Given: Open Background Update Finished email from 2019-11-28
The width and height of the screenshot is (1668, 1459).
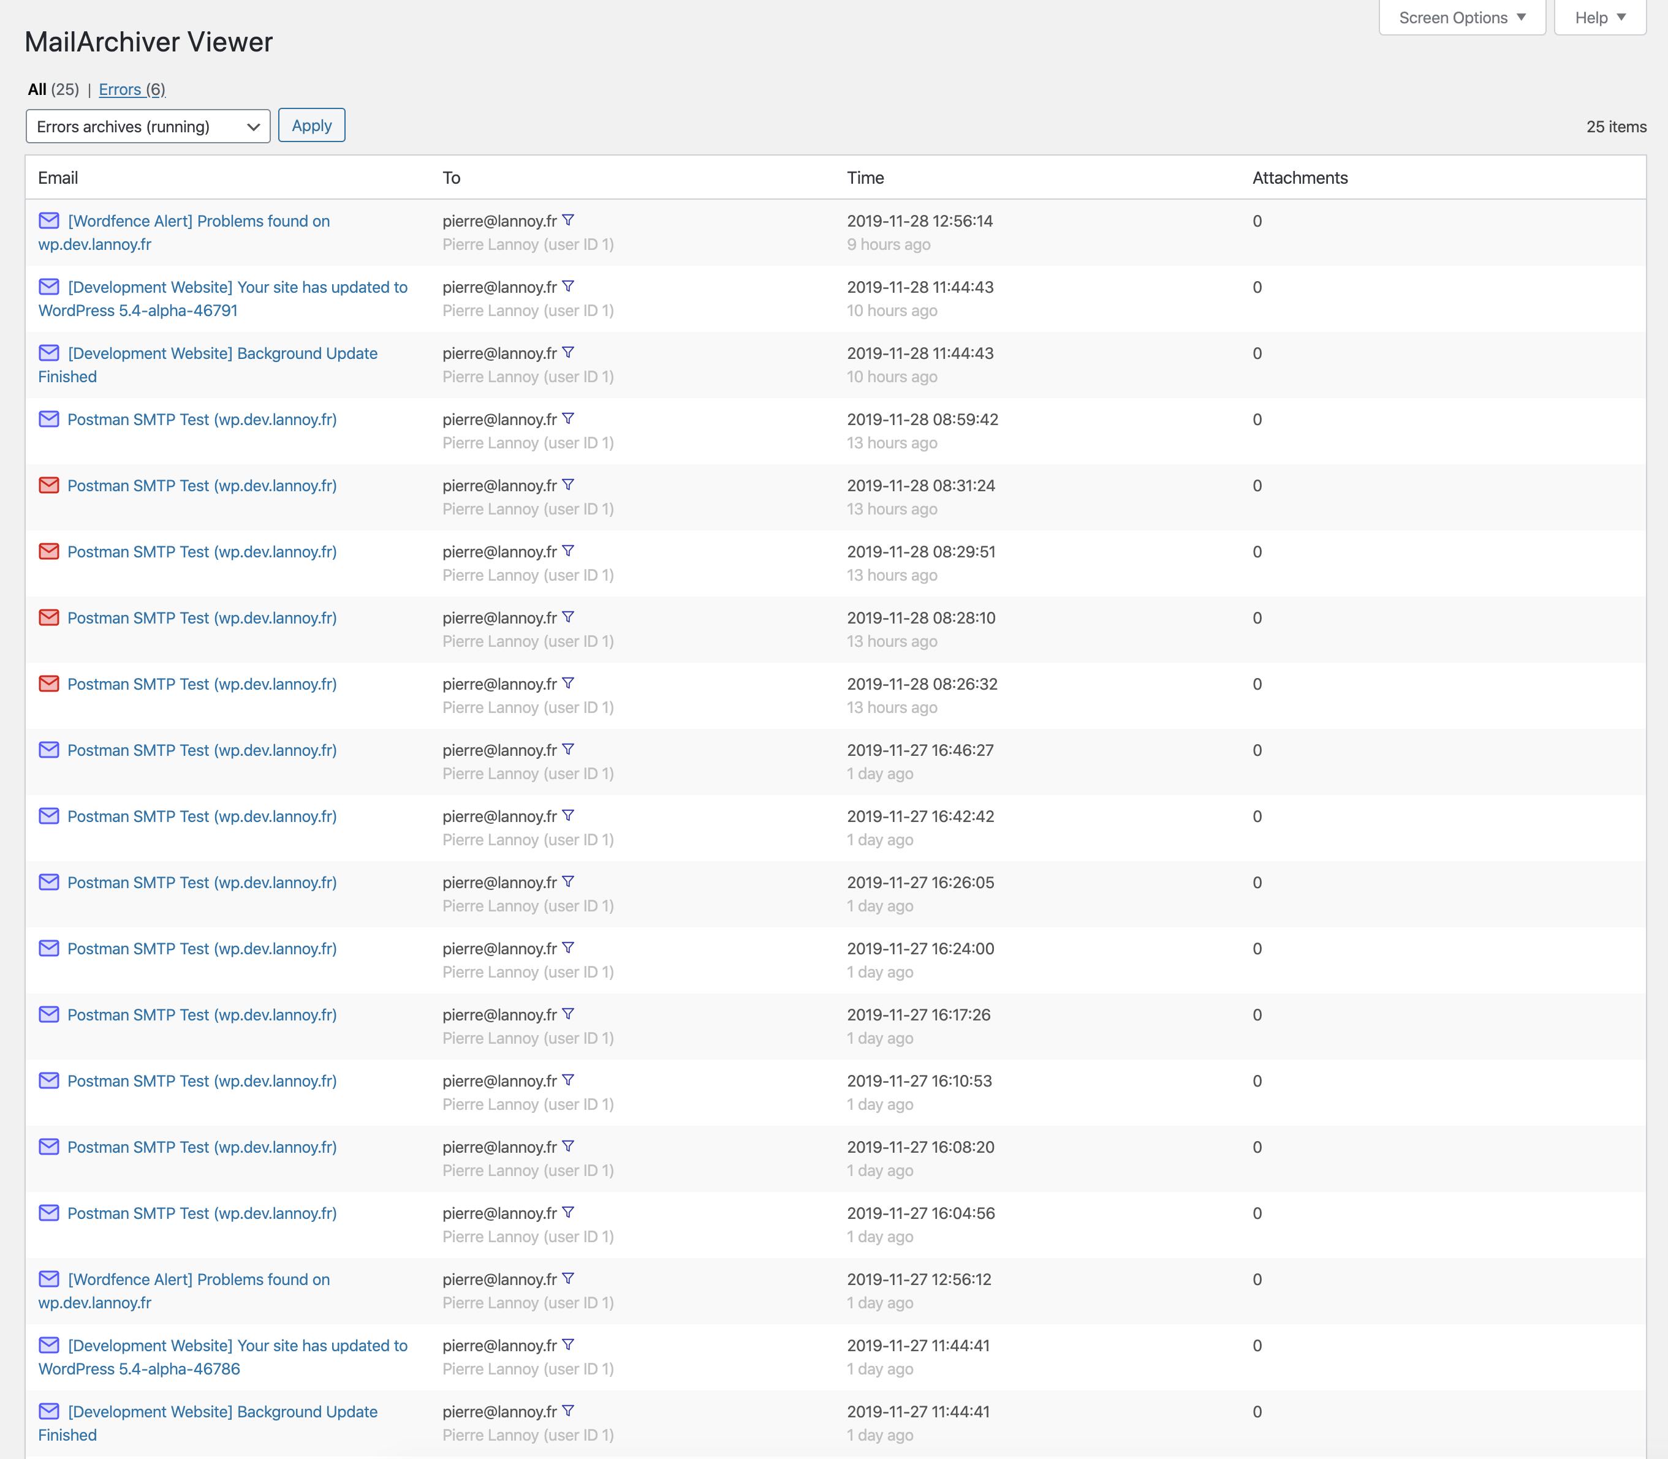Looking at the screenshot, I should pos(222,353).
